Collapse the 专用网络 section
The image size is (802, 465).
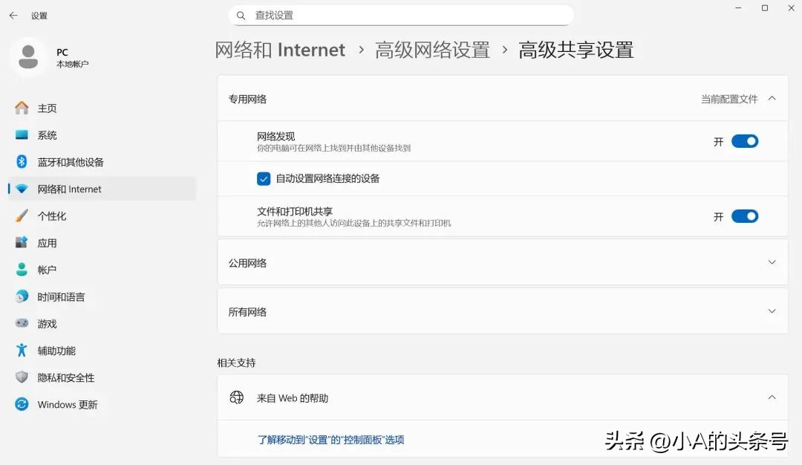tap(772, 97)
